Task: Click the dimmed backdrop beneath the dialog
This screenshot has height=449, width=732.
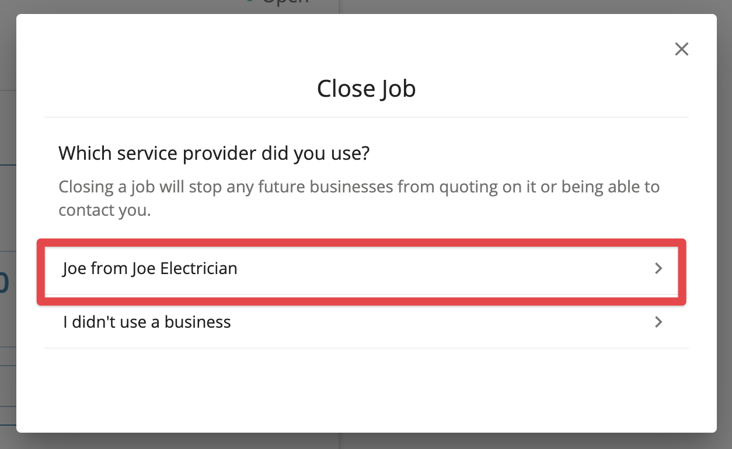Action: click(x=366, y=441)
